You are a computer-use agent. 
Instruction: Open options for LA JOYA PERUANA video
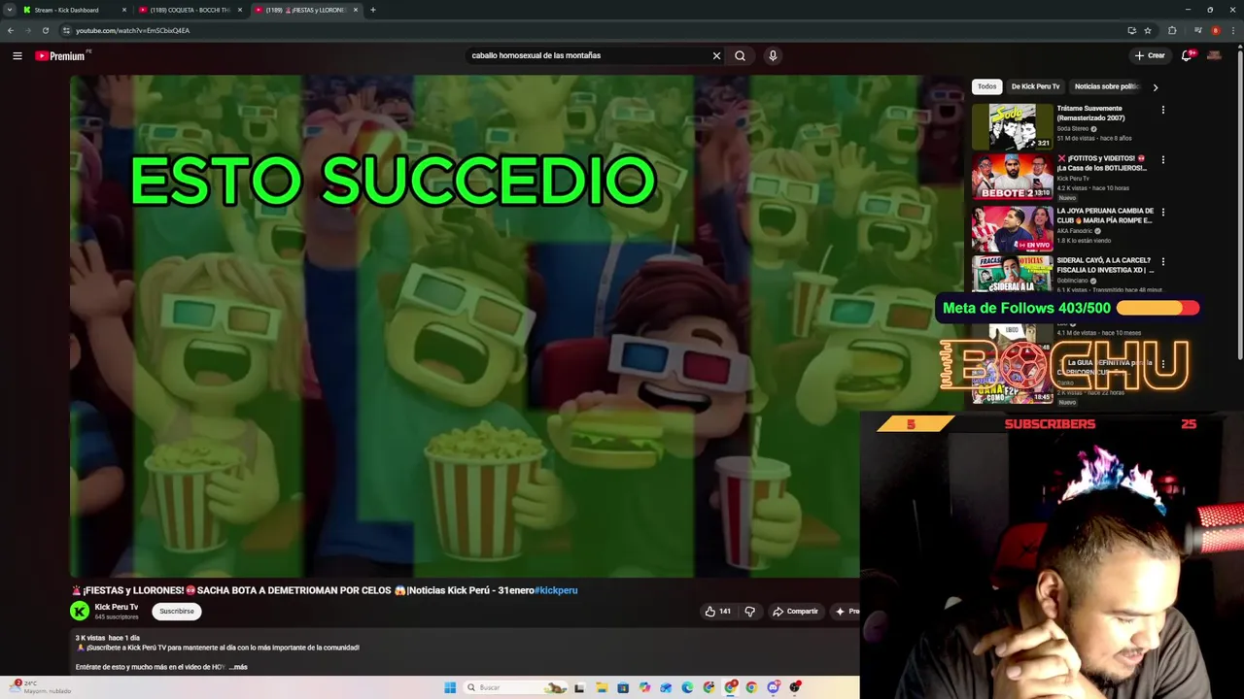[x=1162, y=212]
